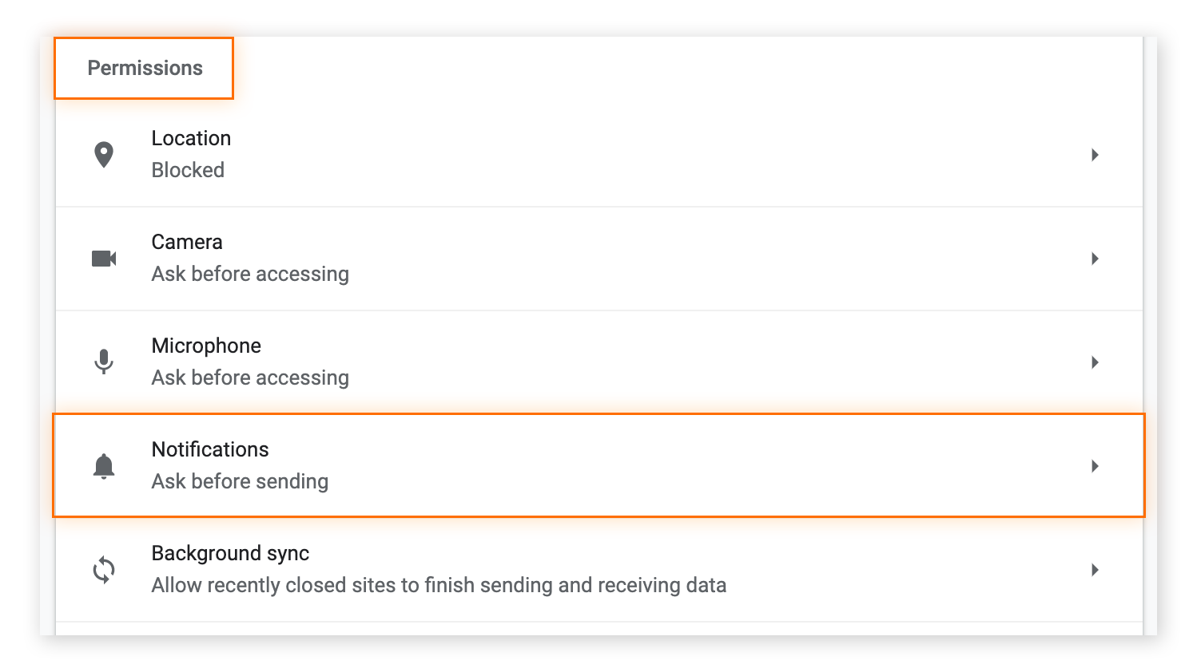1197x672 pixels.
Task: Click the Microphone icon
Action: 103,361
